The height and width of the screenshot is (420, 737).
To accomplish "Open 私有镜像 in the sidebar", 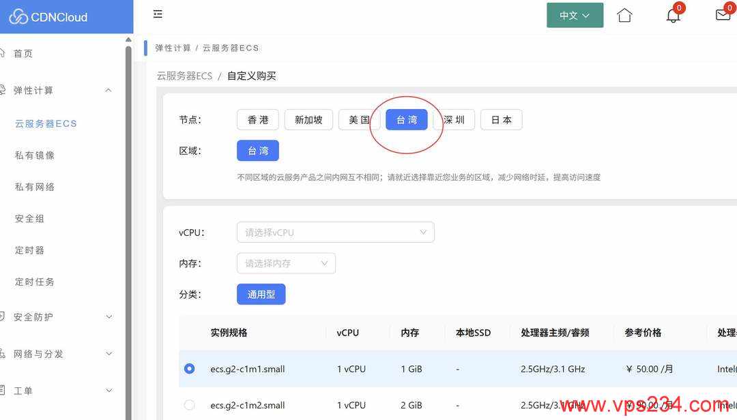I will point(34,155).
